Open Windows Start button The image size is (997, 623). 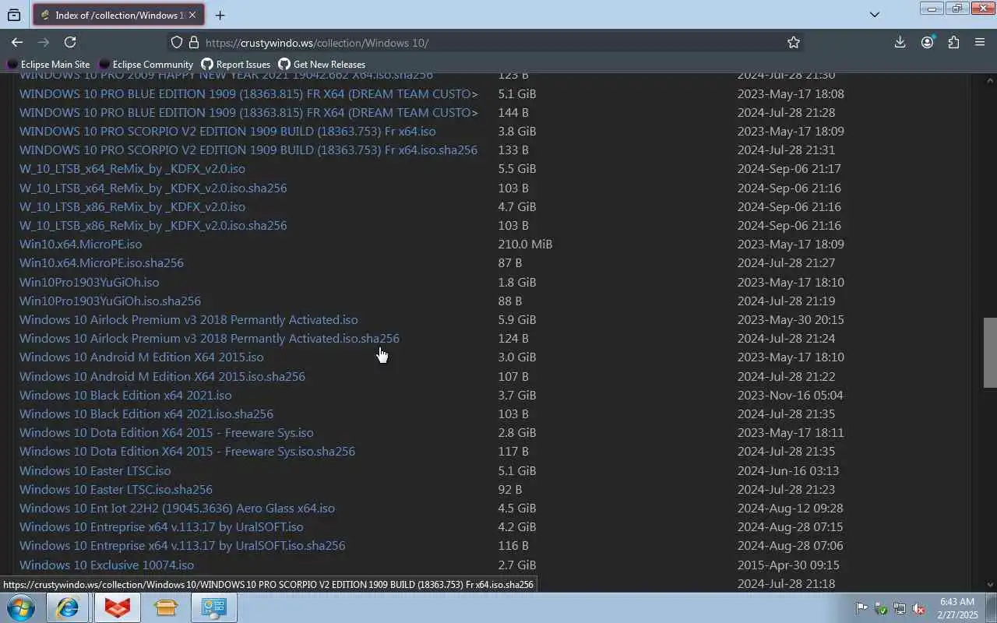[21, 607]
